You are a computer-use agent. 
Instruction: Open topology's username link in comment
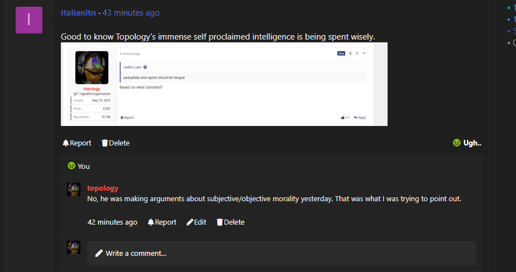103,188
